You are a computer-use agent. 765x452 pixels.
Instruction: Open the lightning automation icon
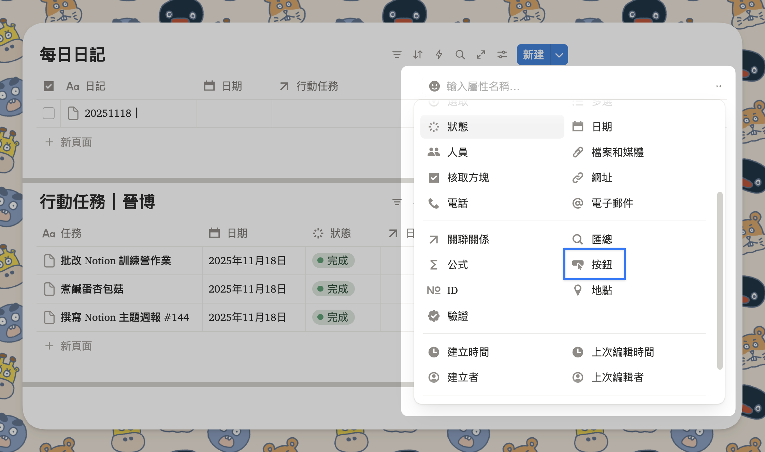(439, 55)
